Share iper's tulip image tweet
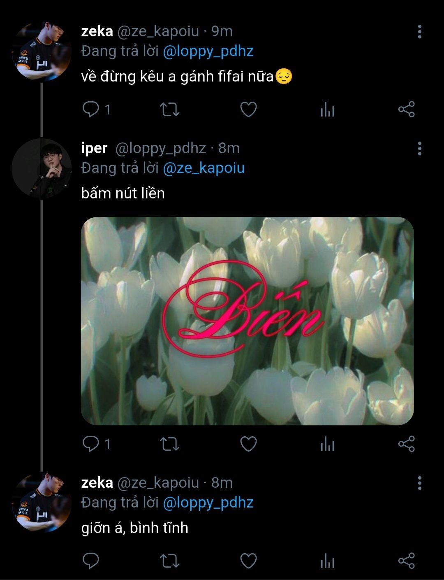 coord(406,444)
